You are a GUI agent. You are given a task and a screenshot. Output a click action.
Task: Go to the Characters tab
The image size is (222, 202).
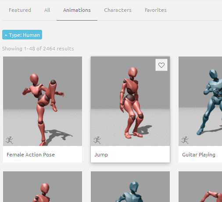[118, 10]
